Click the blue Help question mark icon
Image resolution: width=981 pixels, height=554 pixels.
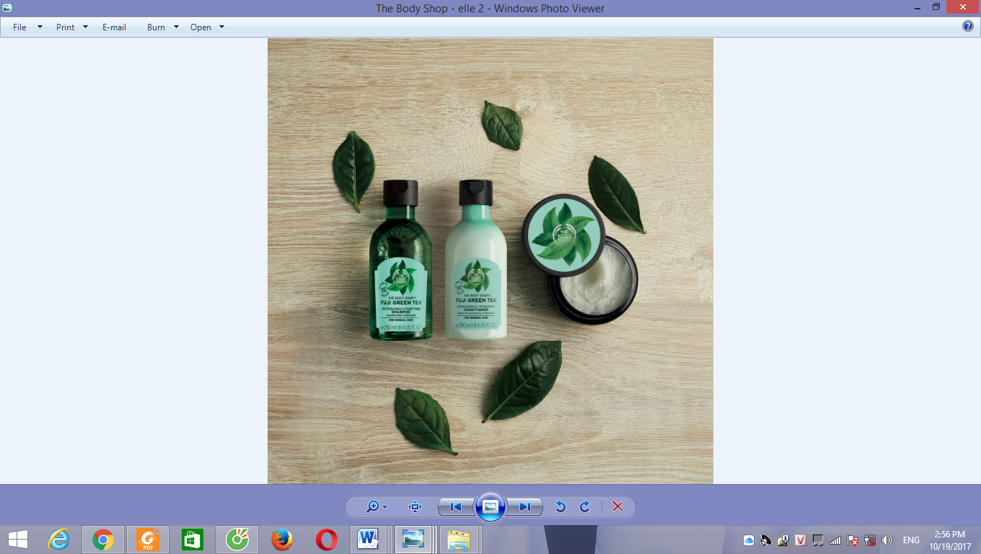968,27
